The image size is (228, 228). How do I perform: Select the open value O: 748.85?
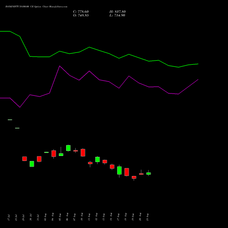81,16
